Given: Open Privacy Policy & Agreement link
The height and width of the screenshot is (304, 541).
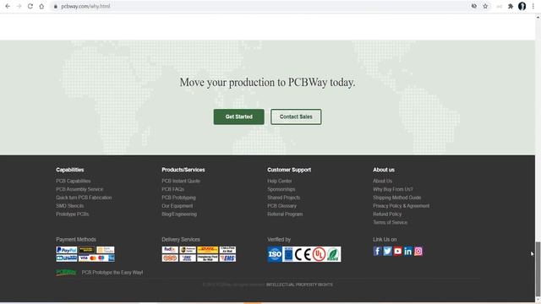Looking at the screenshot, I should [402, 206].
